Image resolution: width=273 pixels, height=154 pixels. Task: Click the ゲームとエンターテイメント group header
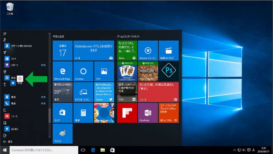128,37
